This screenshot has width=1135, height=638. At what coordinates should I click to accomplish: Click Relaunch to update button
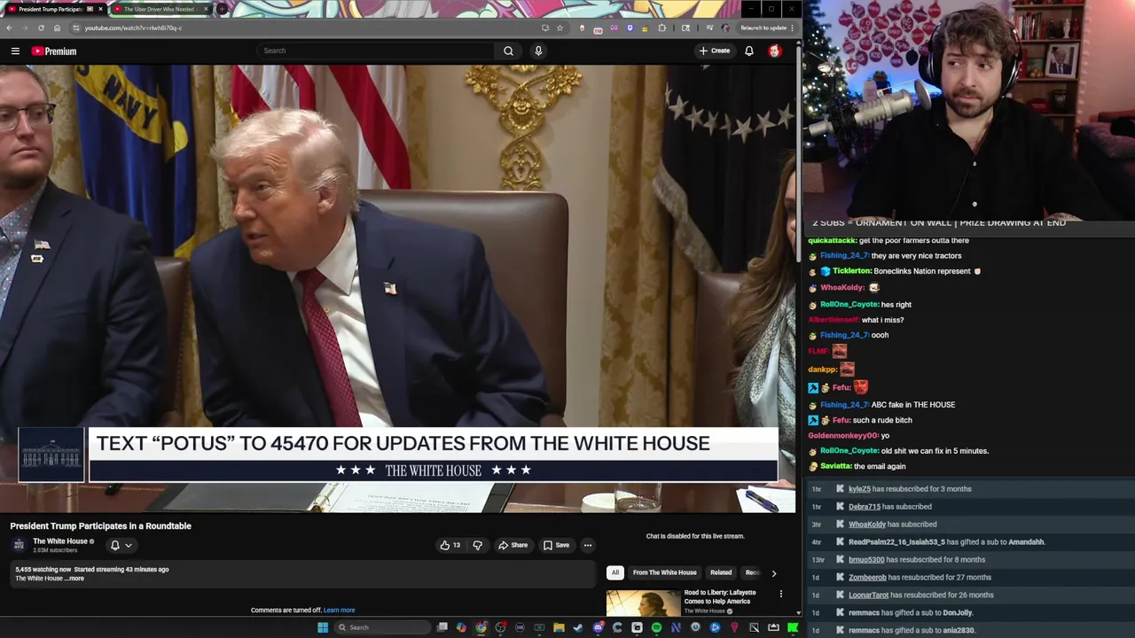765,28
